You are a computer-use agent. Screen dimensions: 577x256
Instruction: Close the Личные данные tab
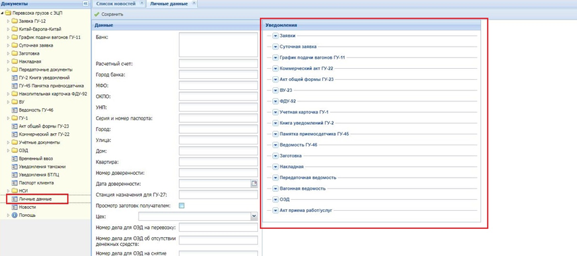[195, 3]
